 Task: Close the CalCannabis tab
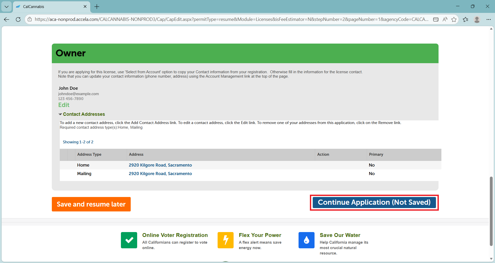tap(85, 6)
